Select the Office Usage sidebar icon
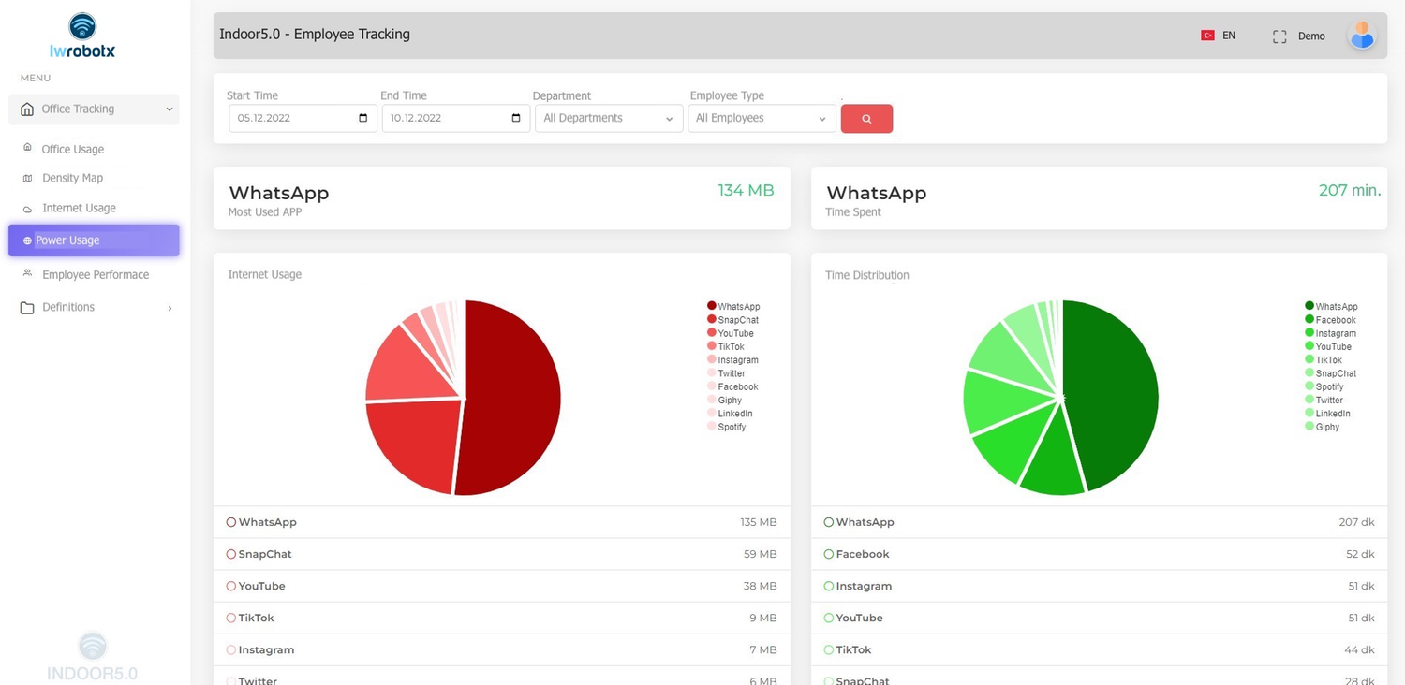 pyautogui.click(x=28, y=148)
